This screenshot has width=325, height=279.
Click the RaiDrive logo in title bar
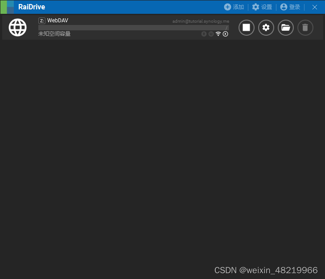7,7
